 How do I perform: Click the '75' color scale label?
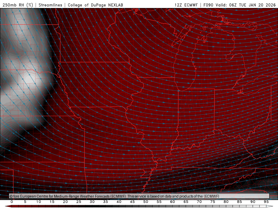(213, 202)
